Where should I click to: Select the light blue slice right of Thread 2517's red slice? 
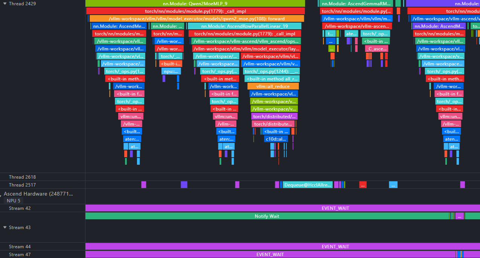pos(393,185)
